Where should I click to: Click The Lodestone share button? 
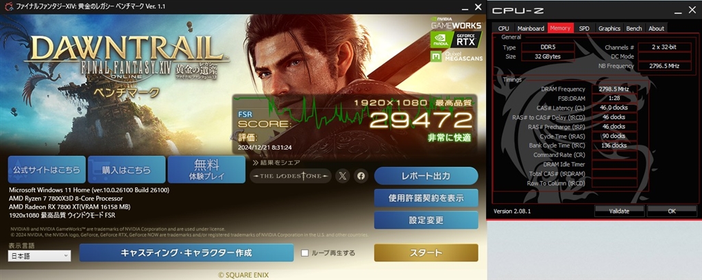pyautogui.click(x=291, y=176)
